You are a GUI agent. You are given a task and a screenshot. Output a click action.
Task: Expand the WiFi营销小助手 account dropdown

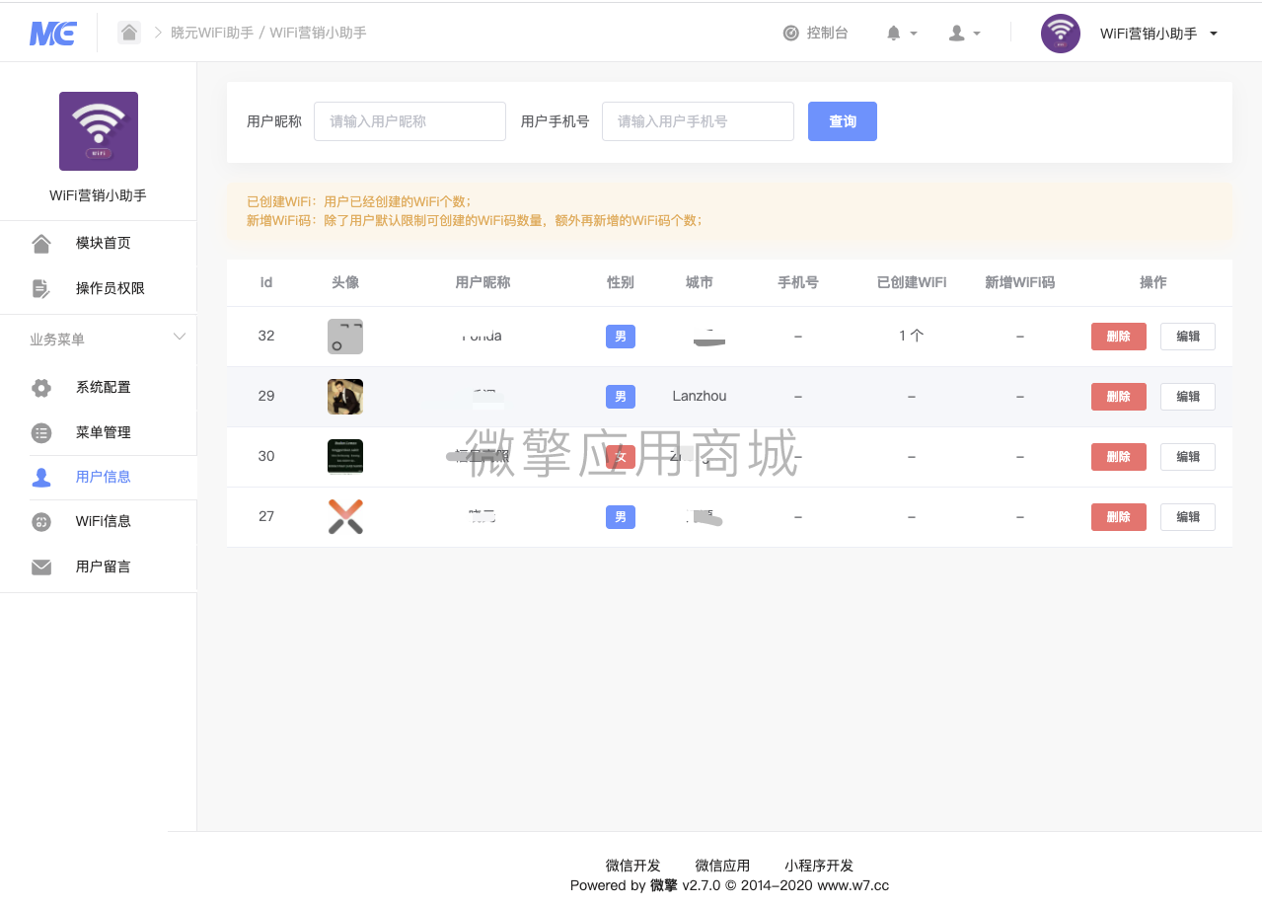coord(1159,34)
